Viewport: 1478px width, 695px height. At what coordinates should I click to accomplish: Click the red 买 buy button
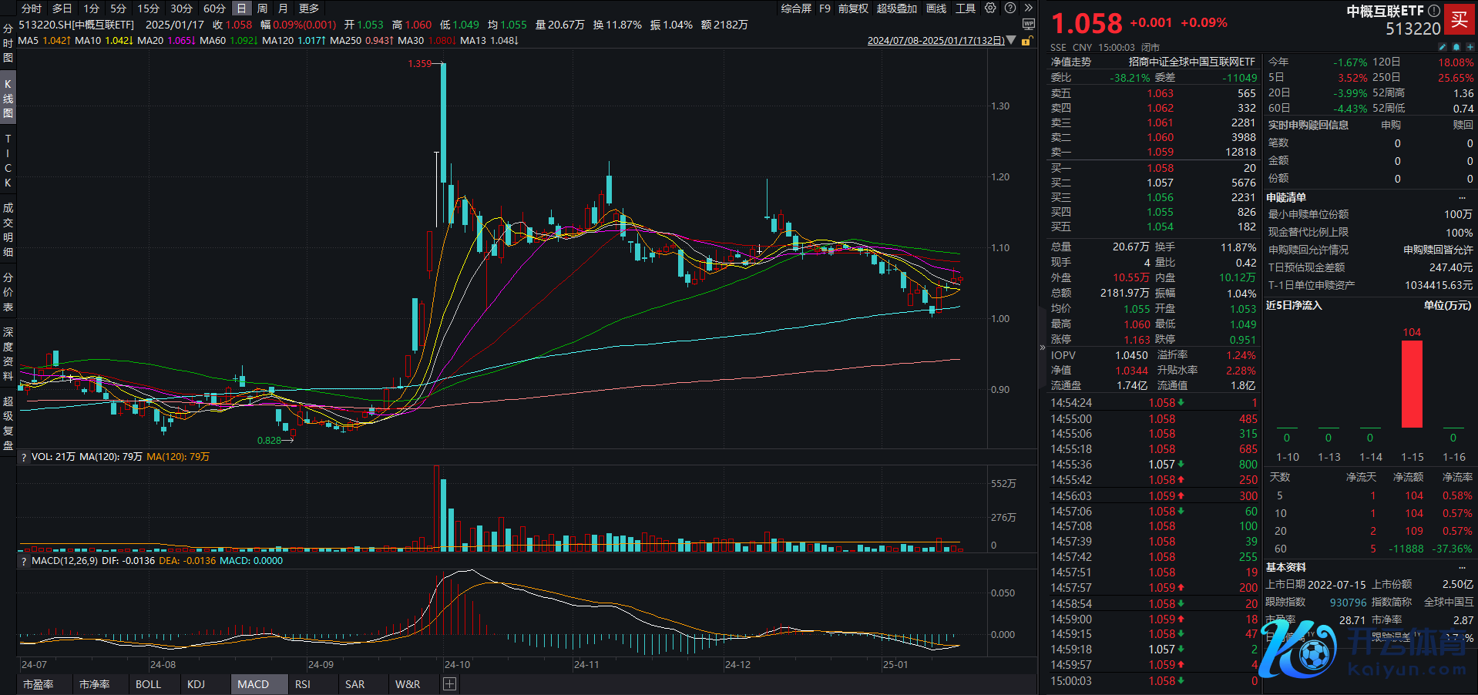click(1460, 20)
